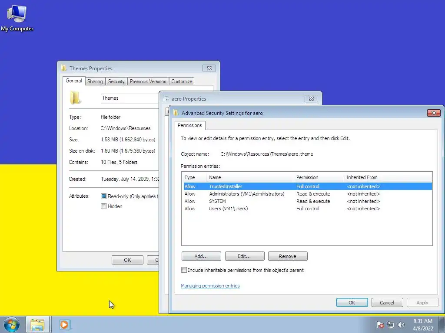Click the Contains value 10 Files, 5 Folders
Image resolution: width=445 pixels, height=333 pixels.
[119, 162]
